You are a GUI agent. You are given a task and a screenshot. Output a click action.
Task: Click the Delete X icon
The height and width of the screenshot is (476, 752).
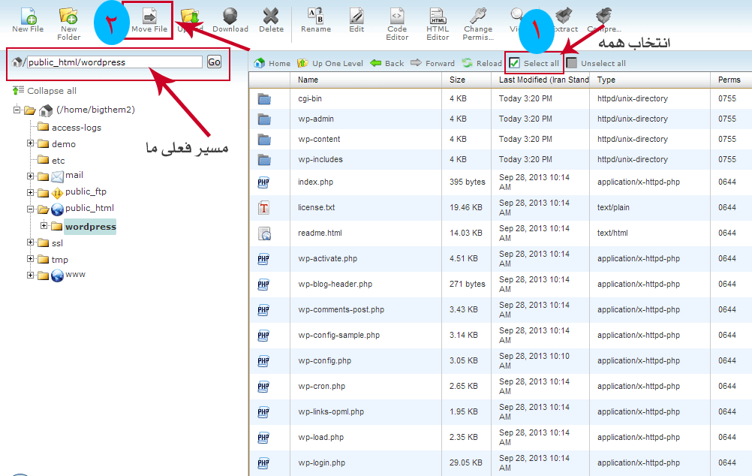click(271, 17)
